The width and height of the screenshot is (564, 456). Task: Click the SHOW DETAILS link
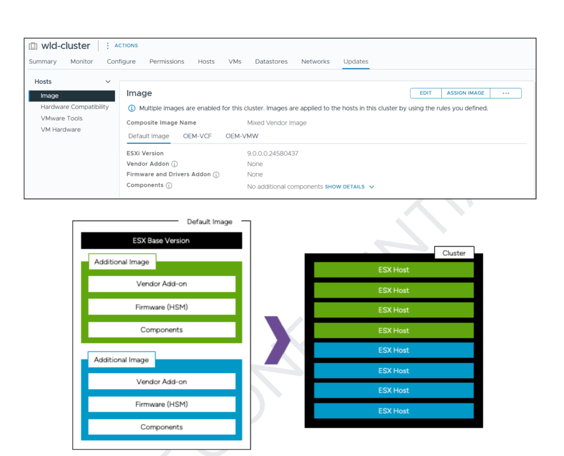[345, 187]
